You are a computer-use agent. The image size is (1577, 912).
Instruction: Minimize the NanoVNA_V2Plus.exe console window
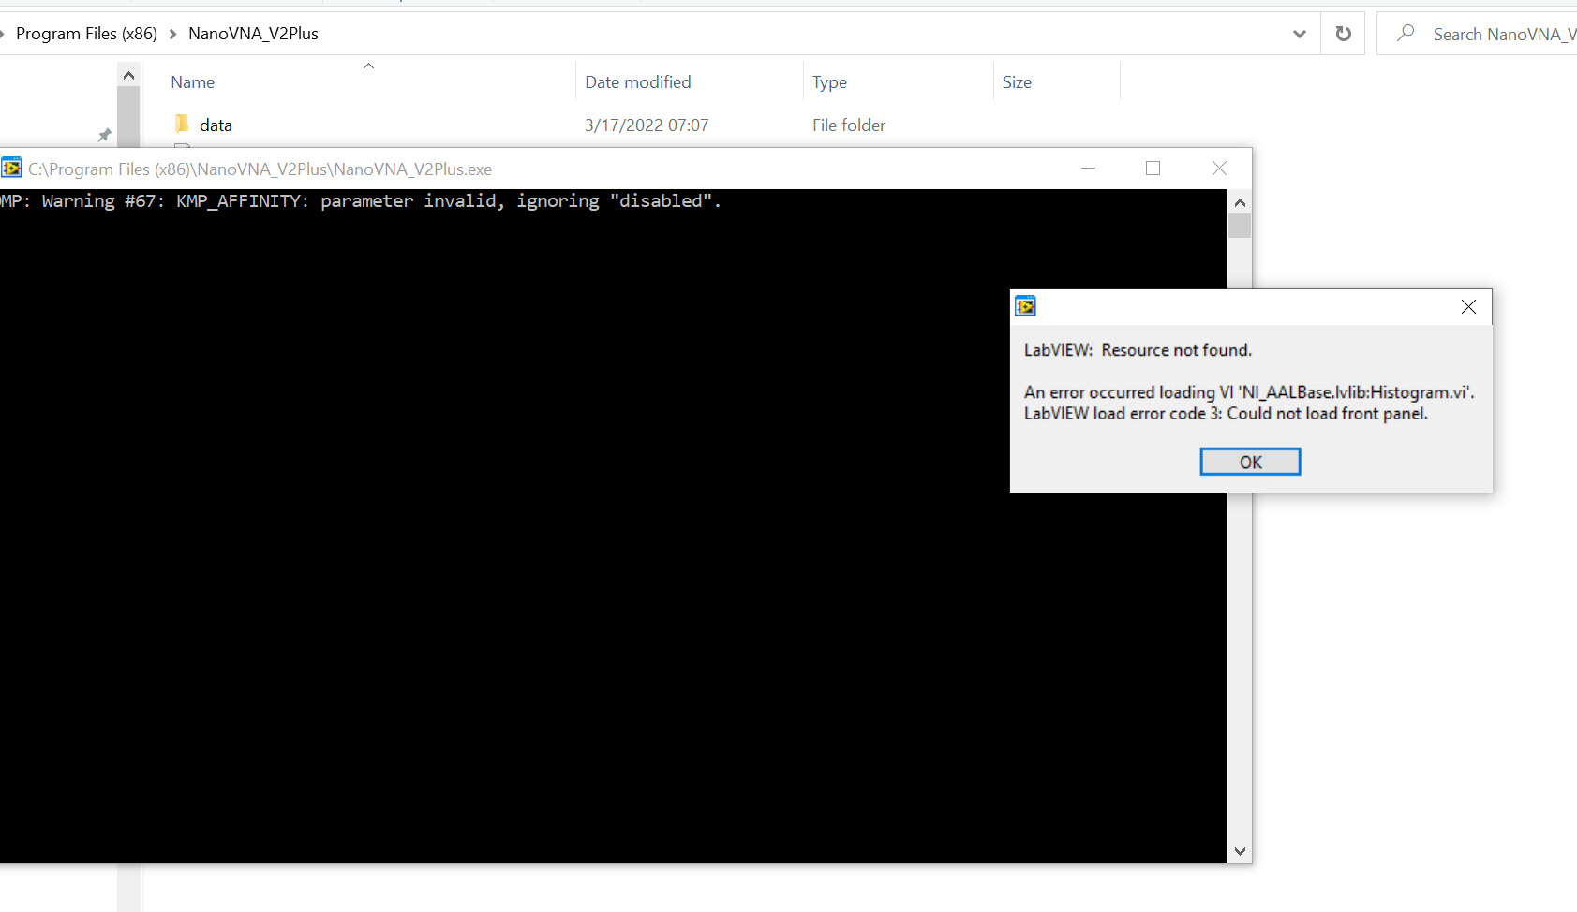click(1088, 169)
